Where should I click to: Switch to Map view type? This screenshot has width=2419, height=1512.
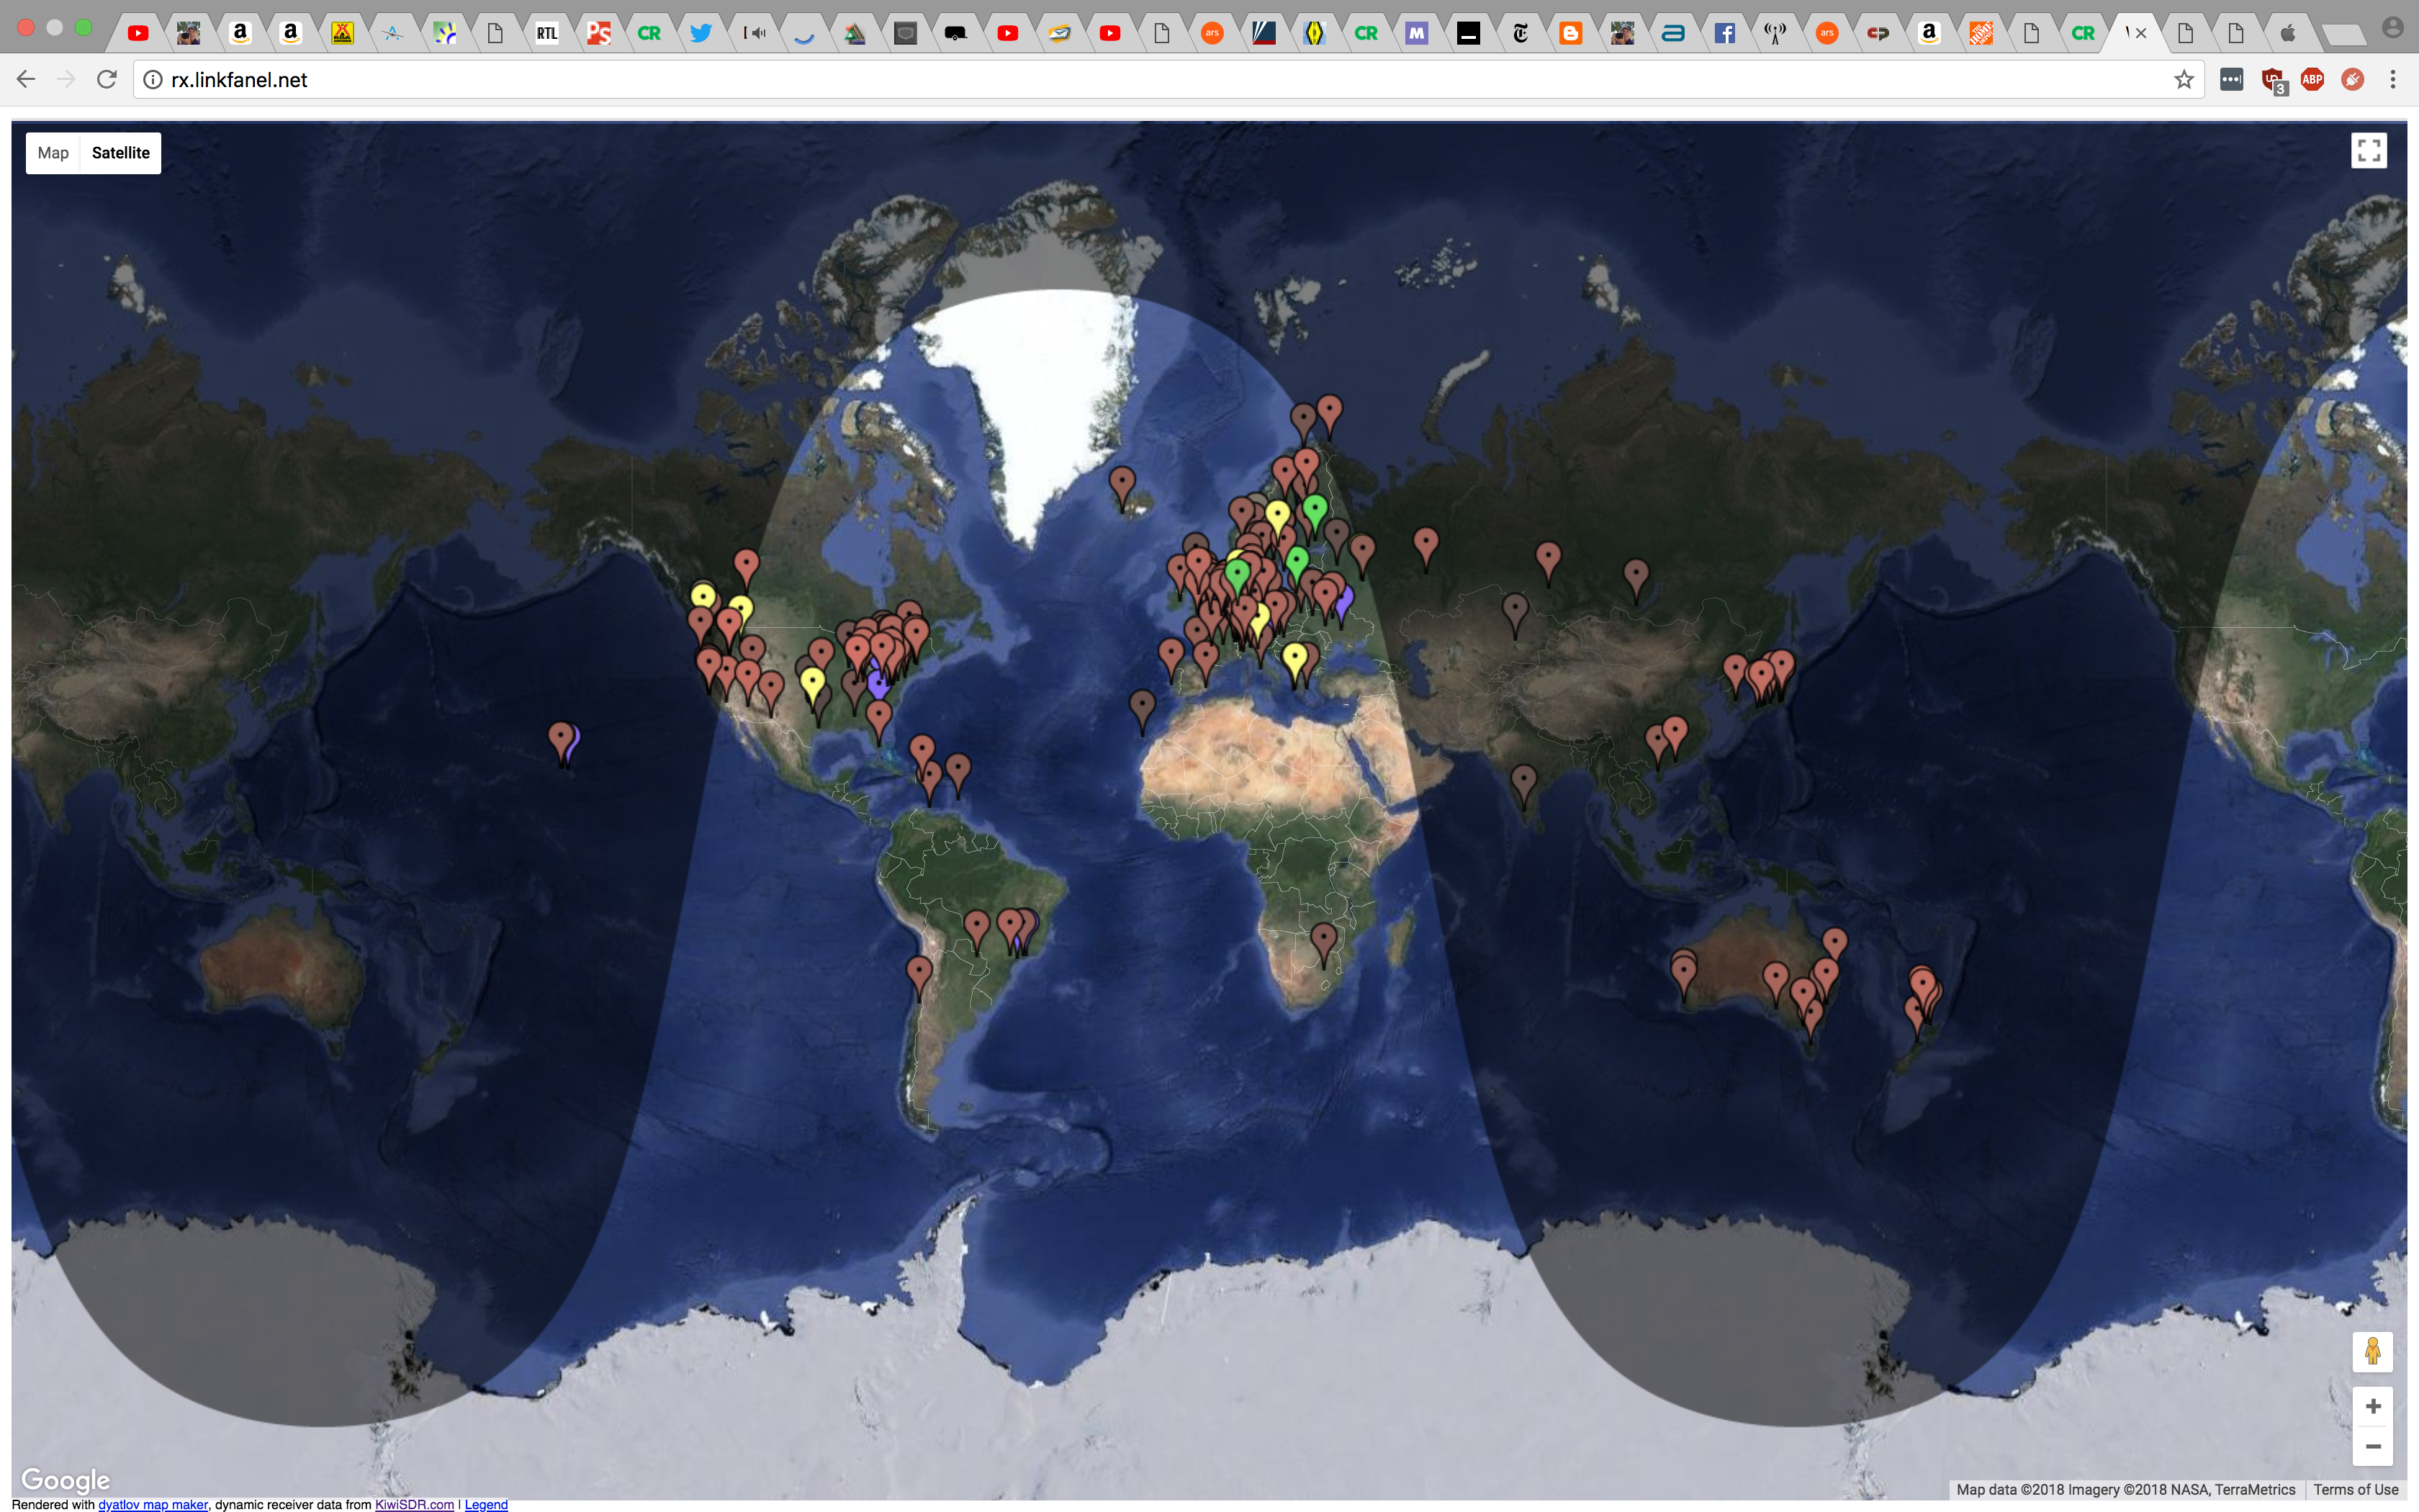[x=53, y=153]
